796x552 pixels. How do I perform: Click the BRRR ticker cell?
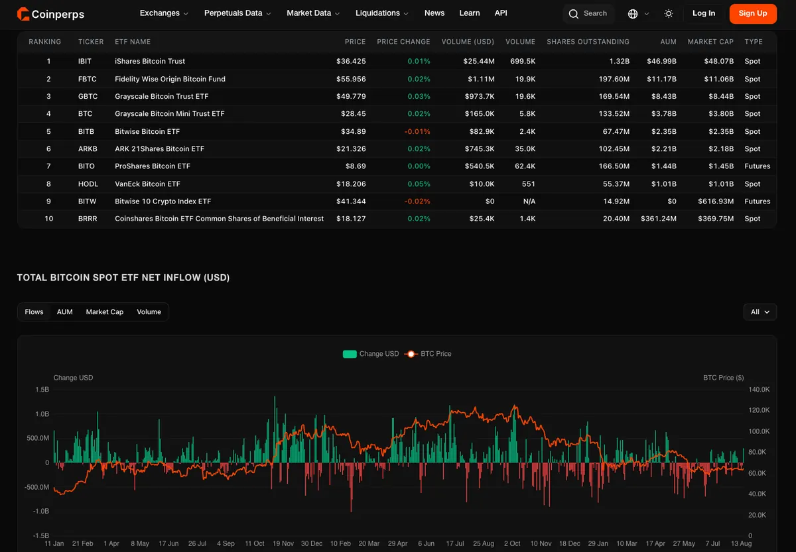(88, 219)
